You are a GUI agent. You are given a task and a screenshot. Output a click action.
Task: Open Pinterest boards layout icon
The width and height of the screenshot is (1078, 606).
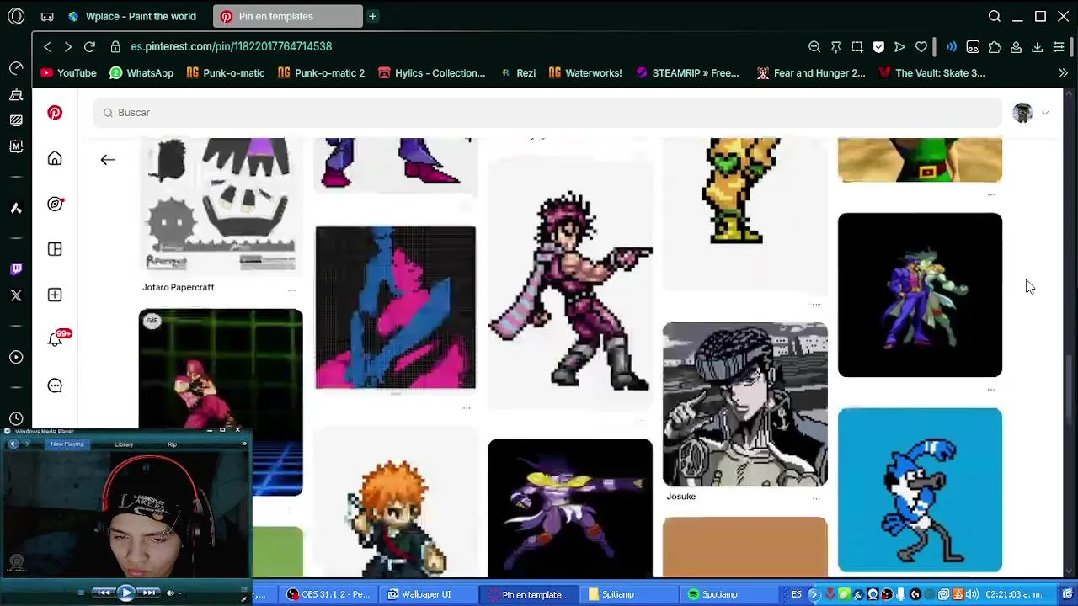click(x=55, y=249)
